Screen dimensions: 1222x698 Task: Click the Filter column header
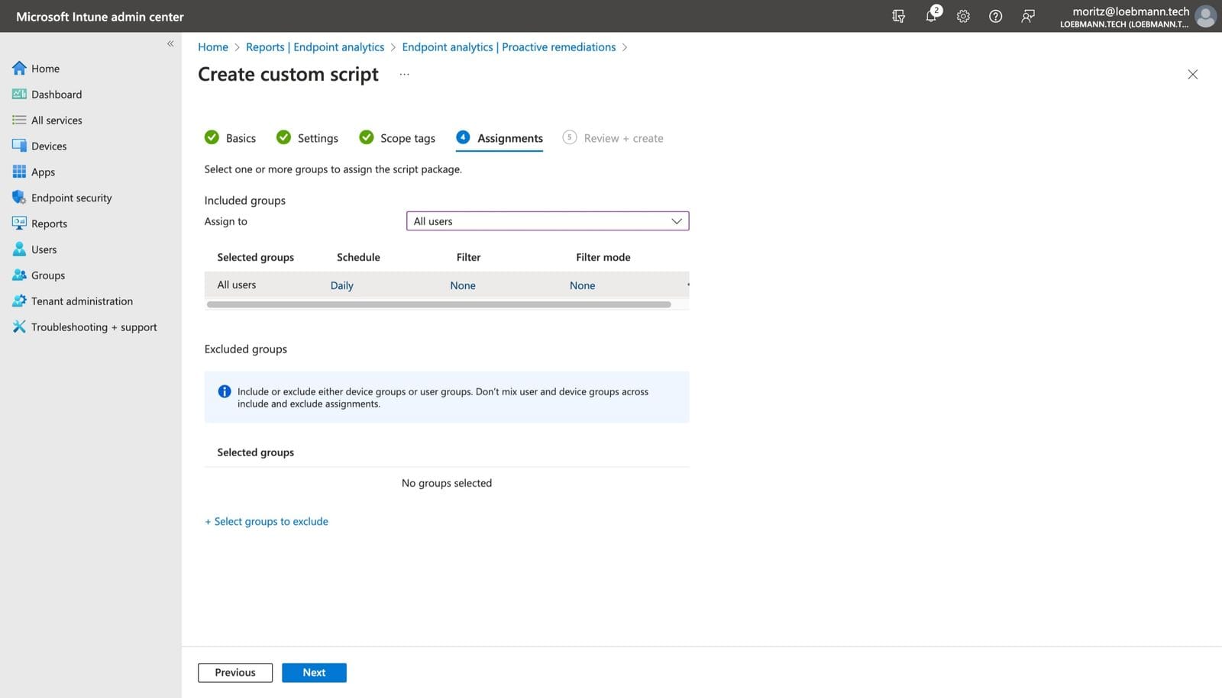point(468,257)
